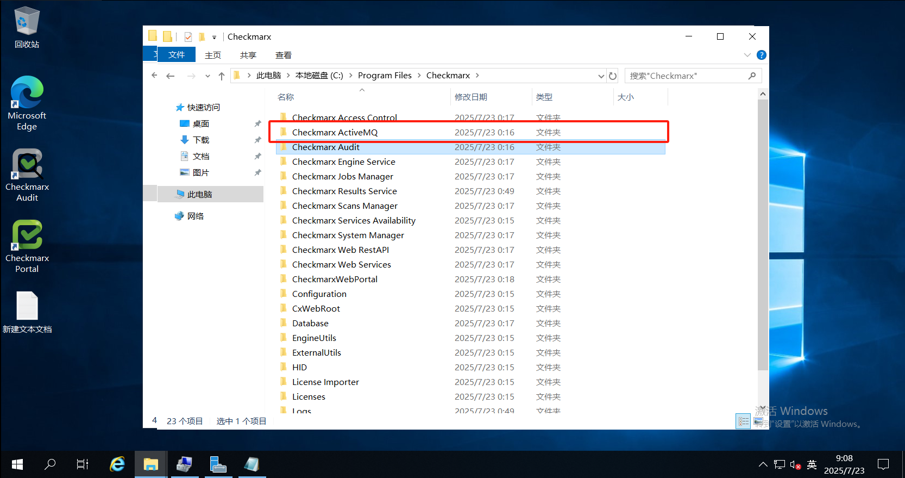
Task: Click Program Files in the breadcrumb
Action: pos(385,76)
